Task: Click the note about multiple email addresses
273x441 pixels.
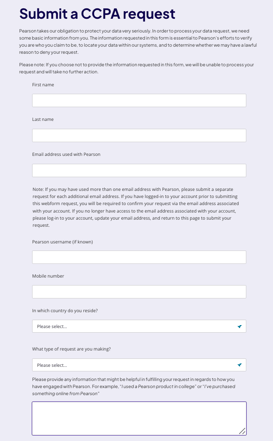Action: pyautogui.click(x=136, y=207)
